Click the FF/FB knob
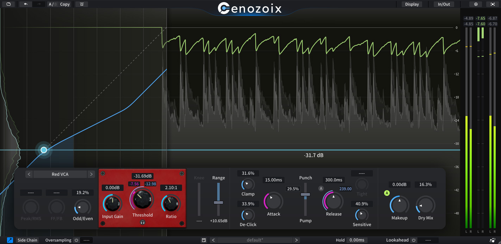Image resolution: width=501 pixels, height=244 pixels. [x=57, y=207]
